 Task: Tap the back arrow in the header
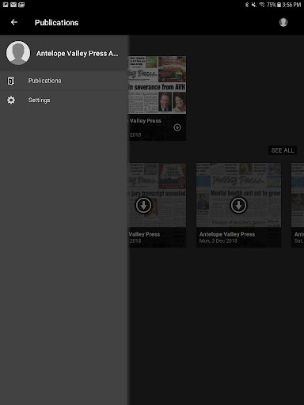14,22
